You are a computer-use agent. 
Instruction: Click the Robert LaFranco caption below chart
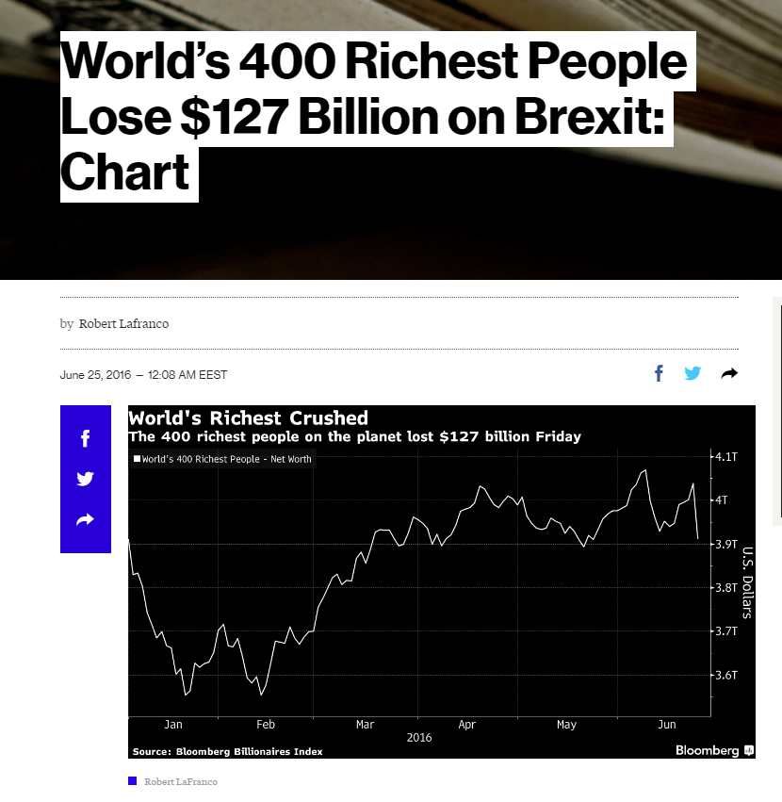(x=181, y=781)
